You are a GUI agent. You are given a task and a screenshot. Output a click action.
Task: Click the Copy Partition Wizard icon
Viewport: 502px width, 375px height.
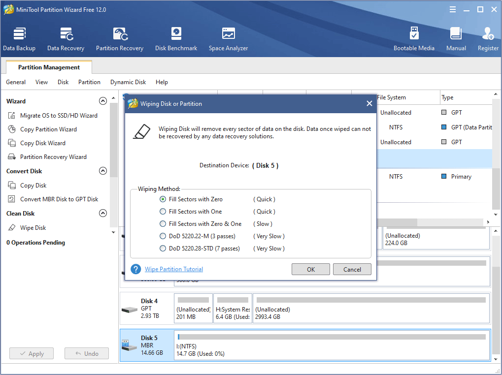coord(11,129)
